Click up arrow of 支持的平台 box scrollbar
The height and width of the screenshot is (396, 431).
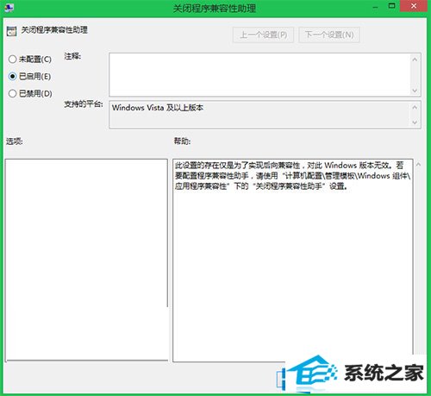click(415, 107)
